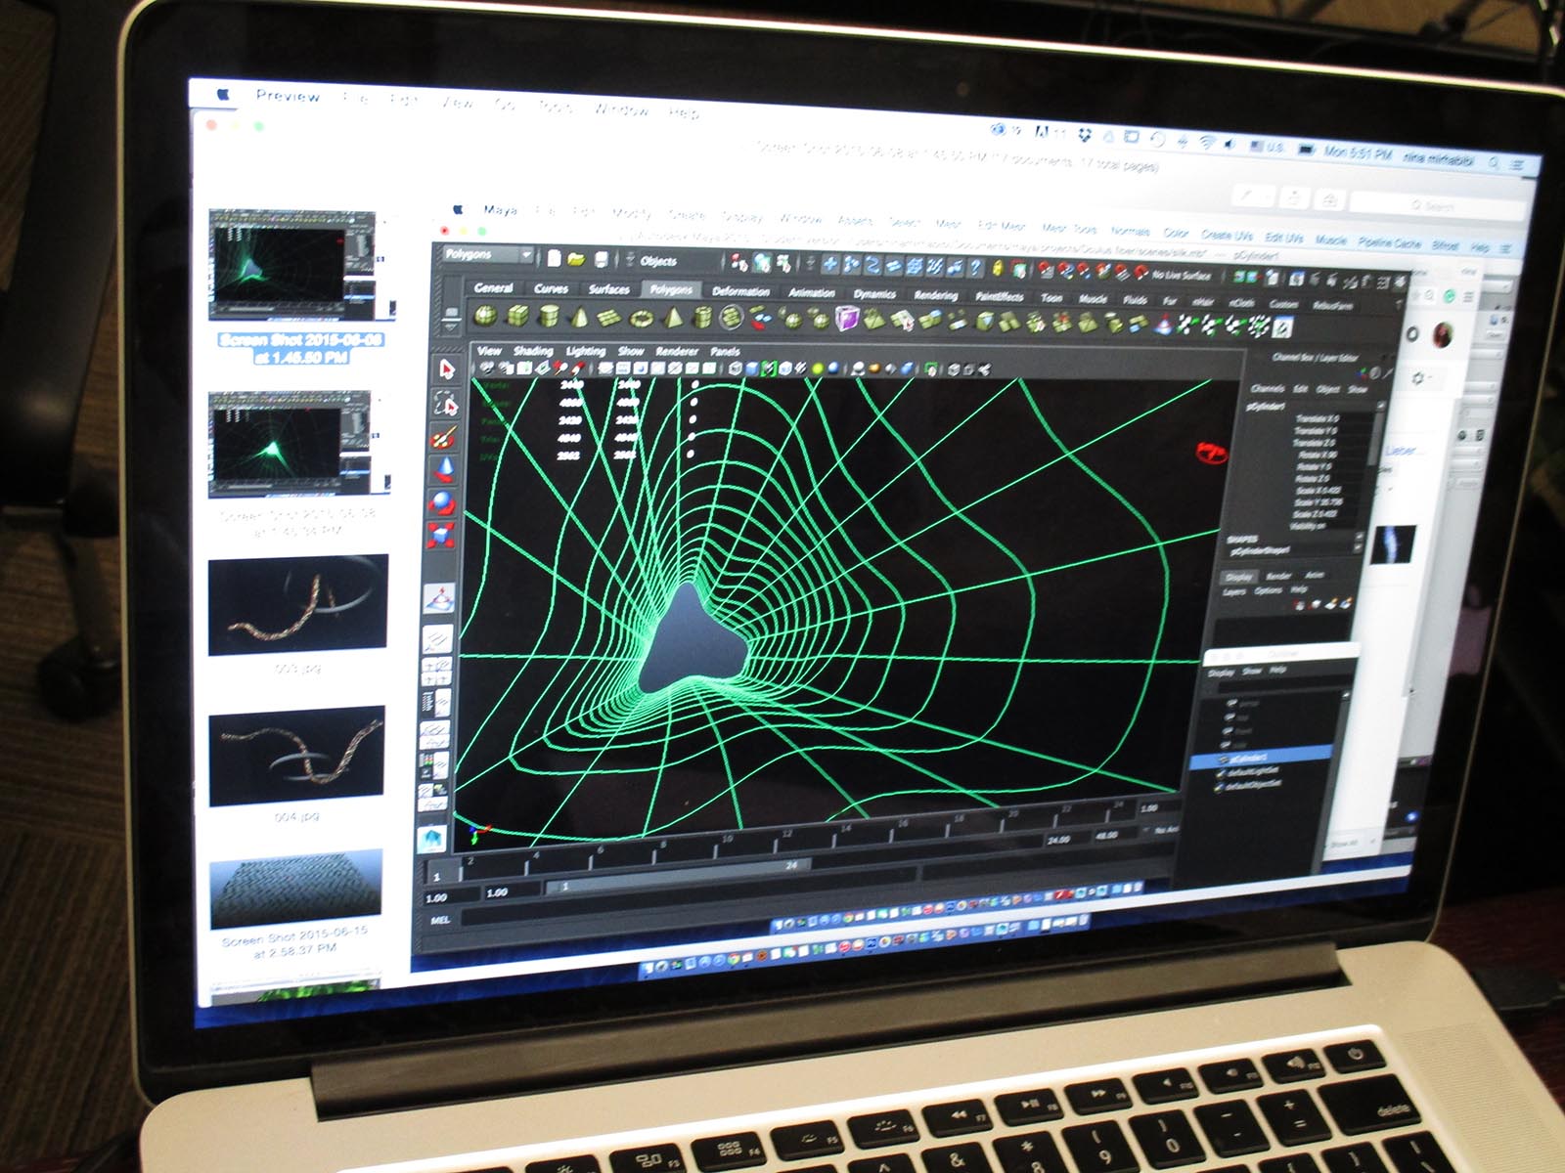Select the highlighted pCylinder1 row in Outliner
This screenshot has width=1565, height=1173.
point(1262,757)
